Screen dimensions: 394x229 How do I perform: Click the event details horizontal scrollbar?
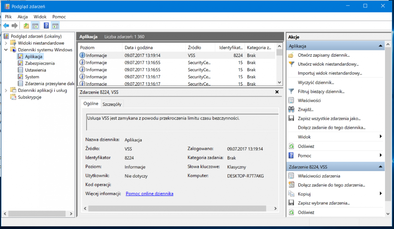tap(177, 209)
